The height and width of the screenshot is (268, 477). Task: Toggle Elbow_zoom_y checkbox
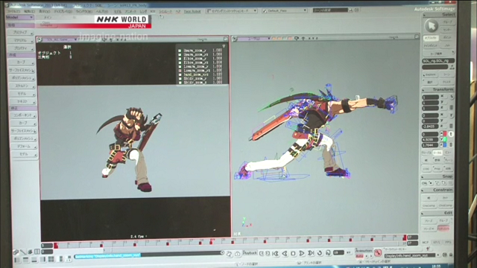tap(180, 58)
